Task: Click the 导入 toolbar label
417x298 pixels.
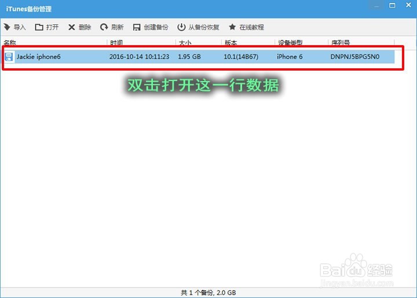Action: click(x=20, y=27)
